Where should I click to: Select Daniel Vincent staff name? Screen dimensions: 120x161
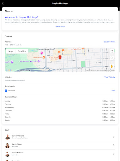[x=18, y=136]
